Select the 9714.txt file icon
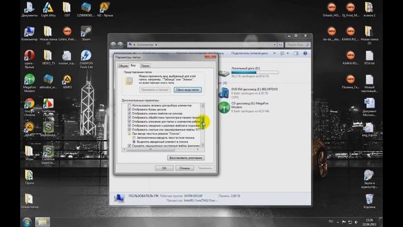Image resolution: width=403 pixels, height=227 pixels. click(370, 57)
